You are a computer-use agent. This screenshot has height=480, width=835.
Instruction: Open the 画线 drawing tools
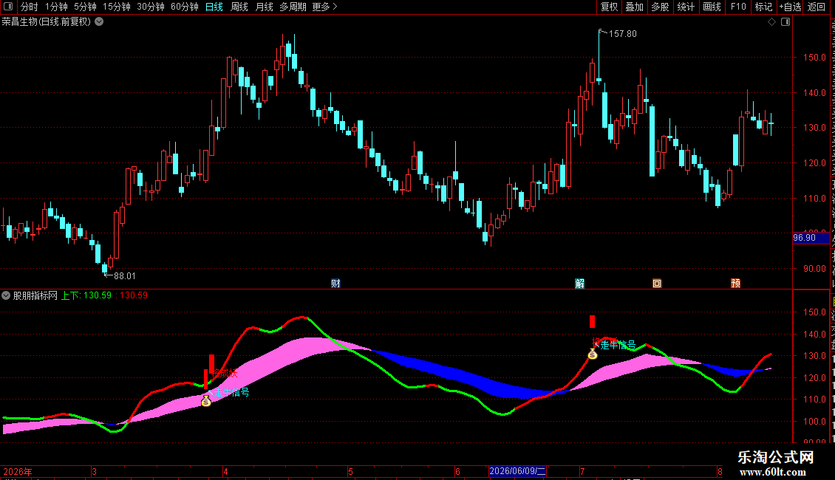pyautogui.click(x=712, y=7)
